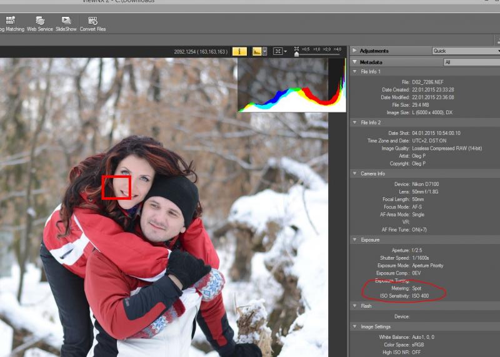Click Time Zone value UTC+2, DST:ON
500x357 pixels.
click(x=429, y=141)
